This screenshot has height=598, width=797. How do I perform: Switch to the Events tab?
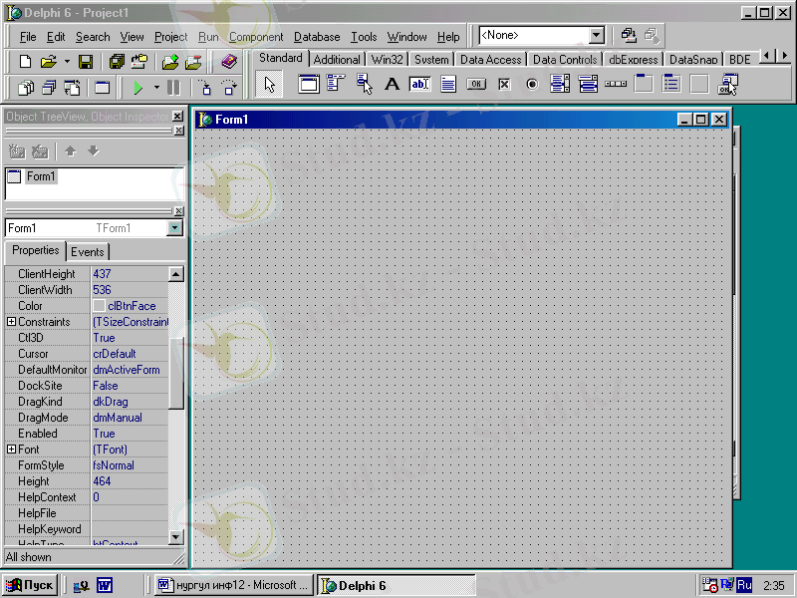coord(88,252)
